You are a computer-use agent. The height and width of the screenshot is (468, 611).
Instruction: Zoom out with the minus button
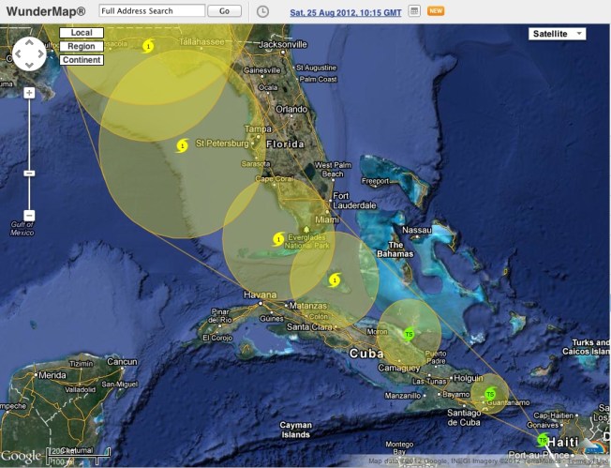pyautogui.click(x=29, y=216)
